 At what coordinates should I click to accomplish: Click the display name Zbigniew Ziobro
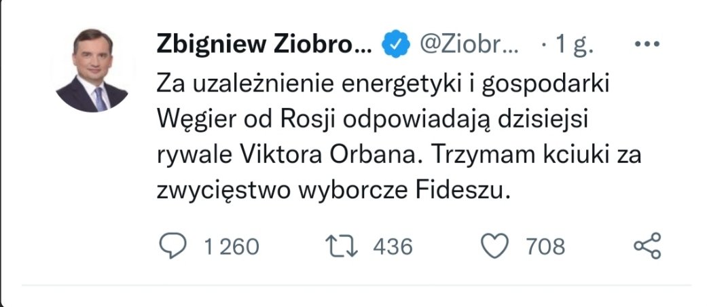[264, 46]
